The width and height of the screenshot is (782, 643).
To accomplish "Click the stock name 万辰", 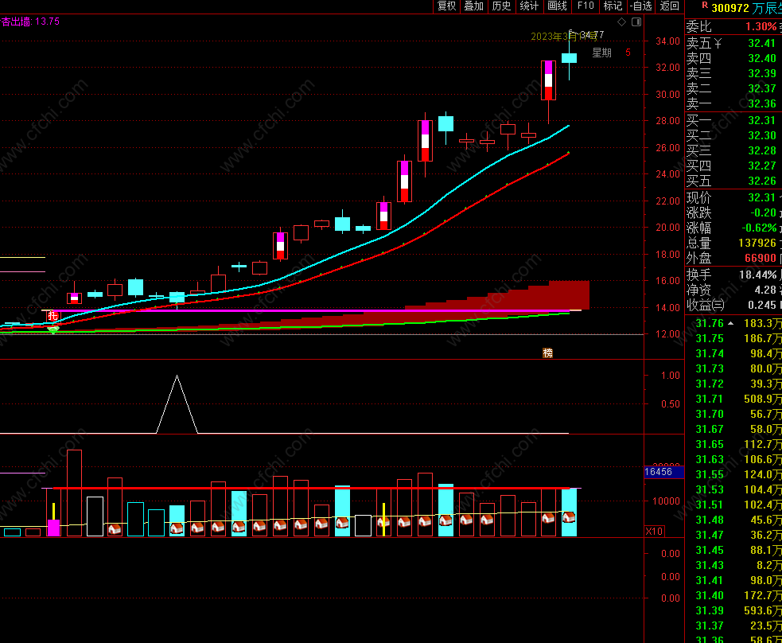I will pyautogui.click(x=767, y=8).
